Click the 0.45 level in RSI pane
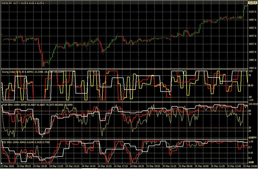 click(251, 153)
